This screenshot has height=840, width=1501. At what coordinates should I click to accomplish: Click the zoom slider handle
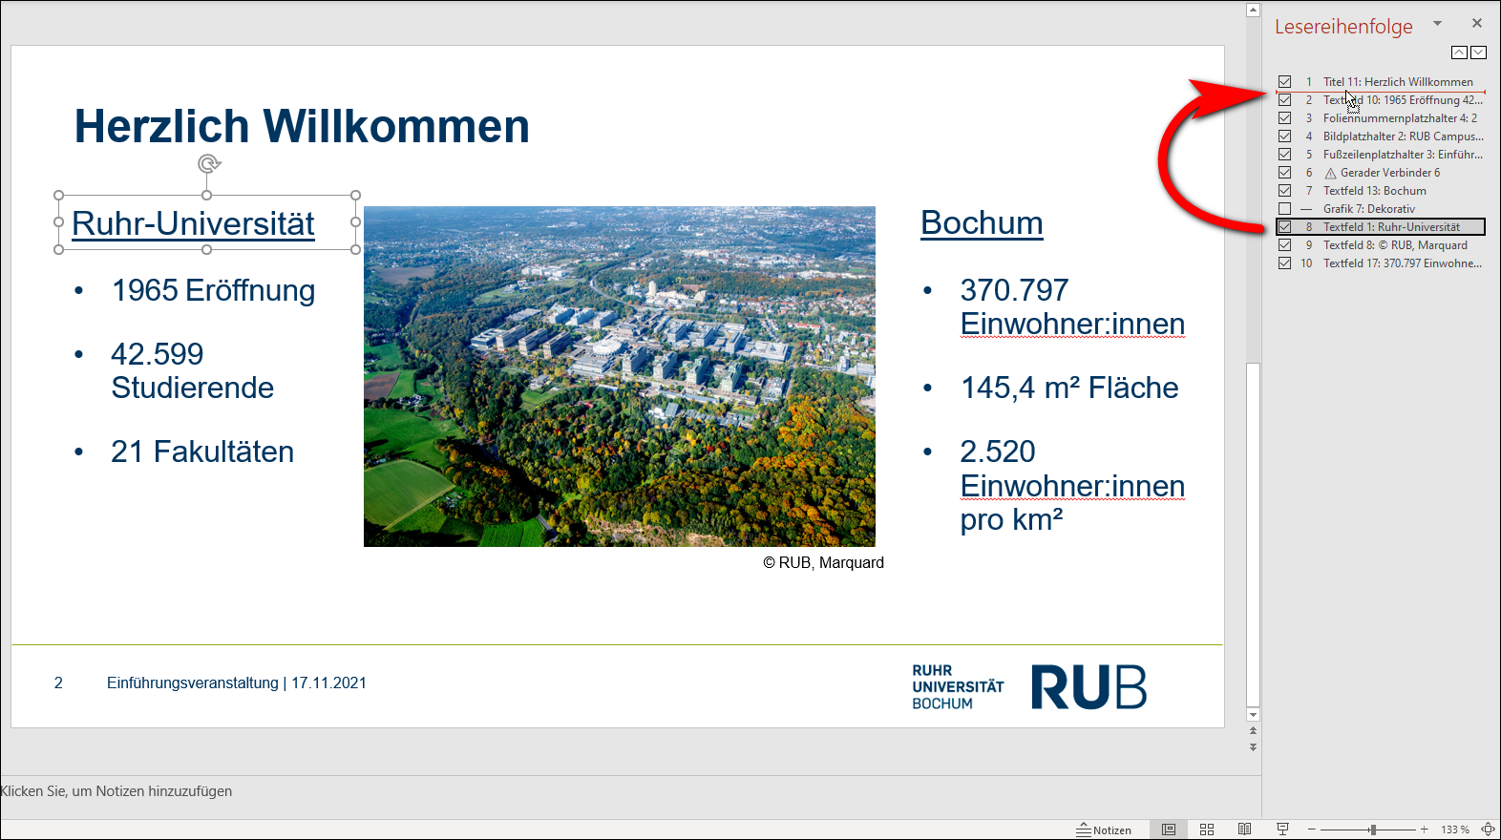[x=1372, y=829]
